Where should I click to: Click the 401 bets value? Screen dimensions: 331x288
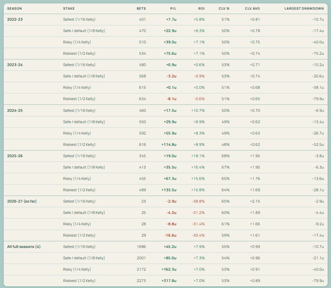click(x=143, y=19)
